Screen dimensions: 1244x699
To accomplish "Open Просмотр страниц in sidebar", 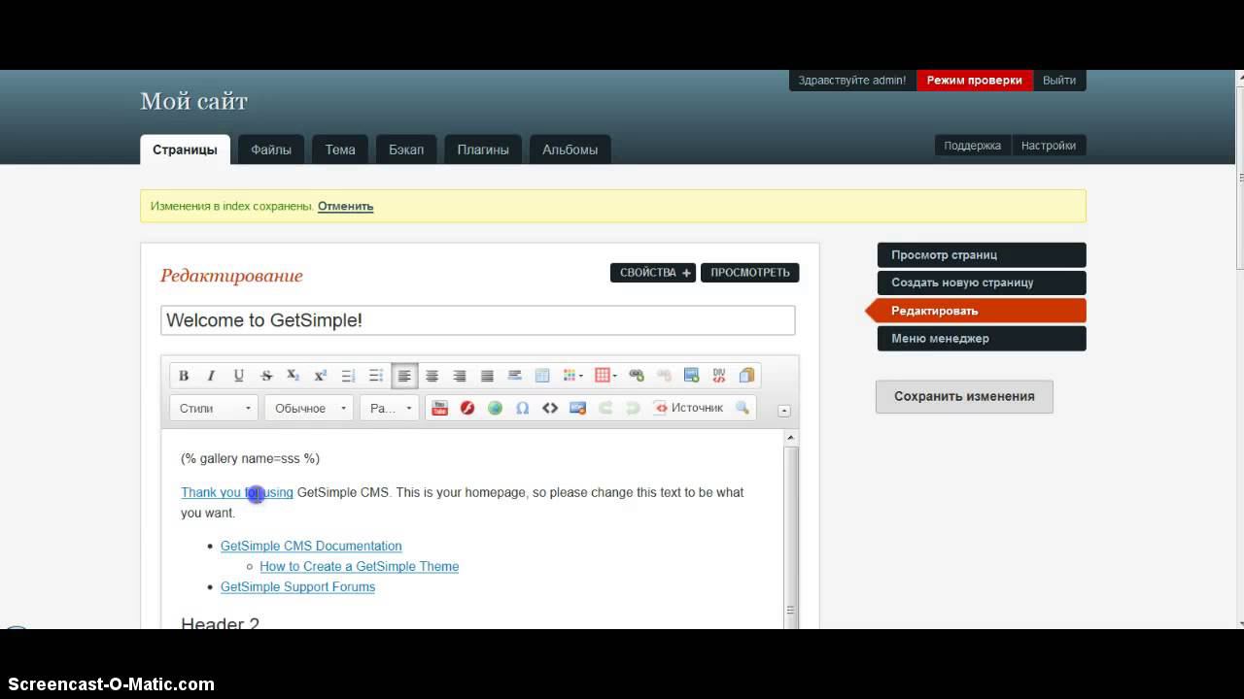I will point(982,255).
